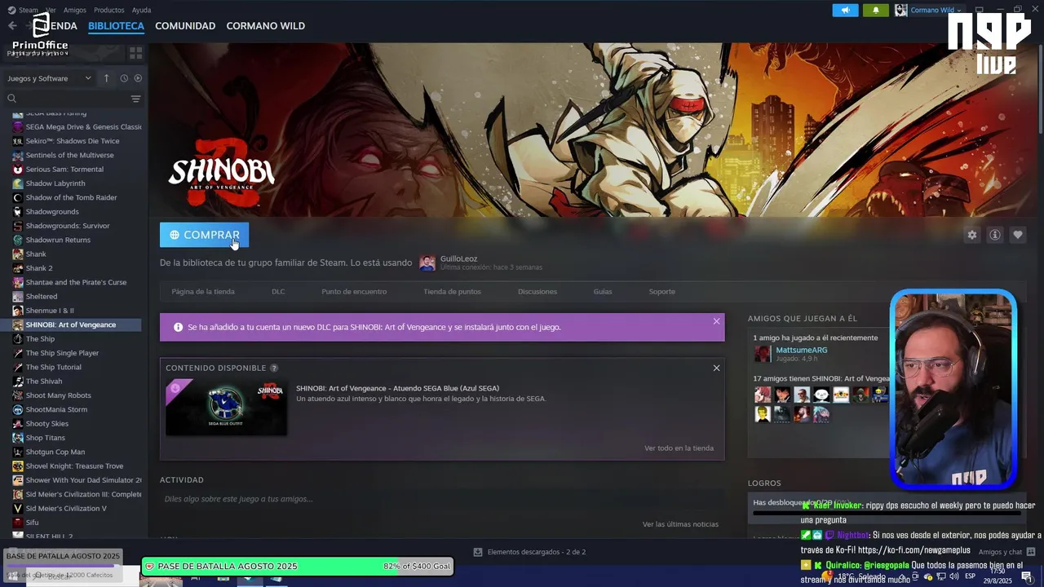Add SHINOBI to favorites heart icon
Screen dimensions: 1044x587
click(1018, 235)
